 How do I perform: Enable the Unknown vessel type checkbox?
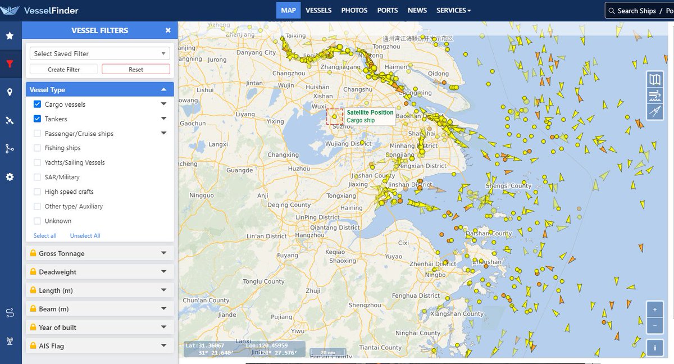(x=37, y=221)
